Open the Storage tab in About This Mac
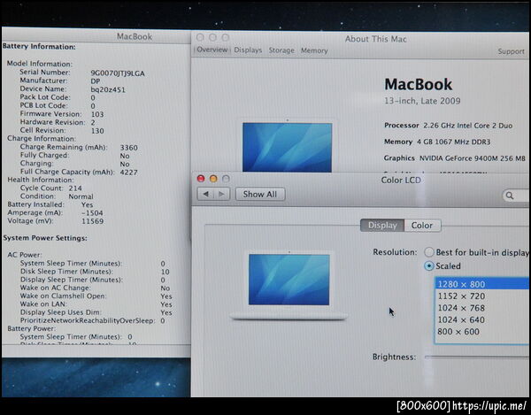531x415 pixels. click(281, 50)
